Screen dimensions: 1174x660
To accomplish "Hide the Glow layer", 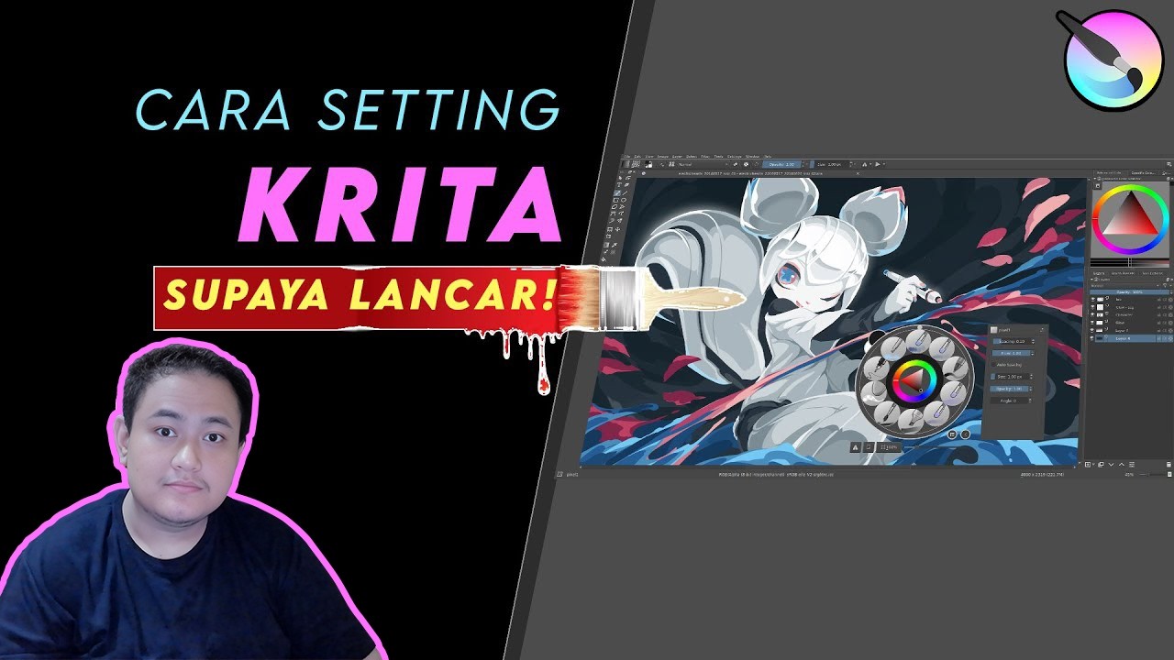I will (x=1092, y=323).
